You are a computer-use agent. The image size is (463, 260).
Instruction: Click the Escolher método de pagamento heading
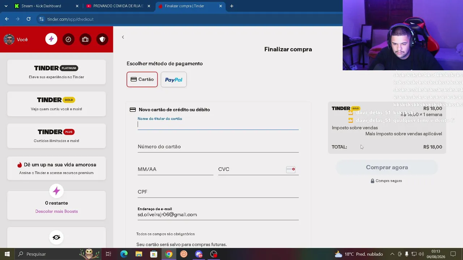[x=165, y=64]
